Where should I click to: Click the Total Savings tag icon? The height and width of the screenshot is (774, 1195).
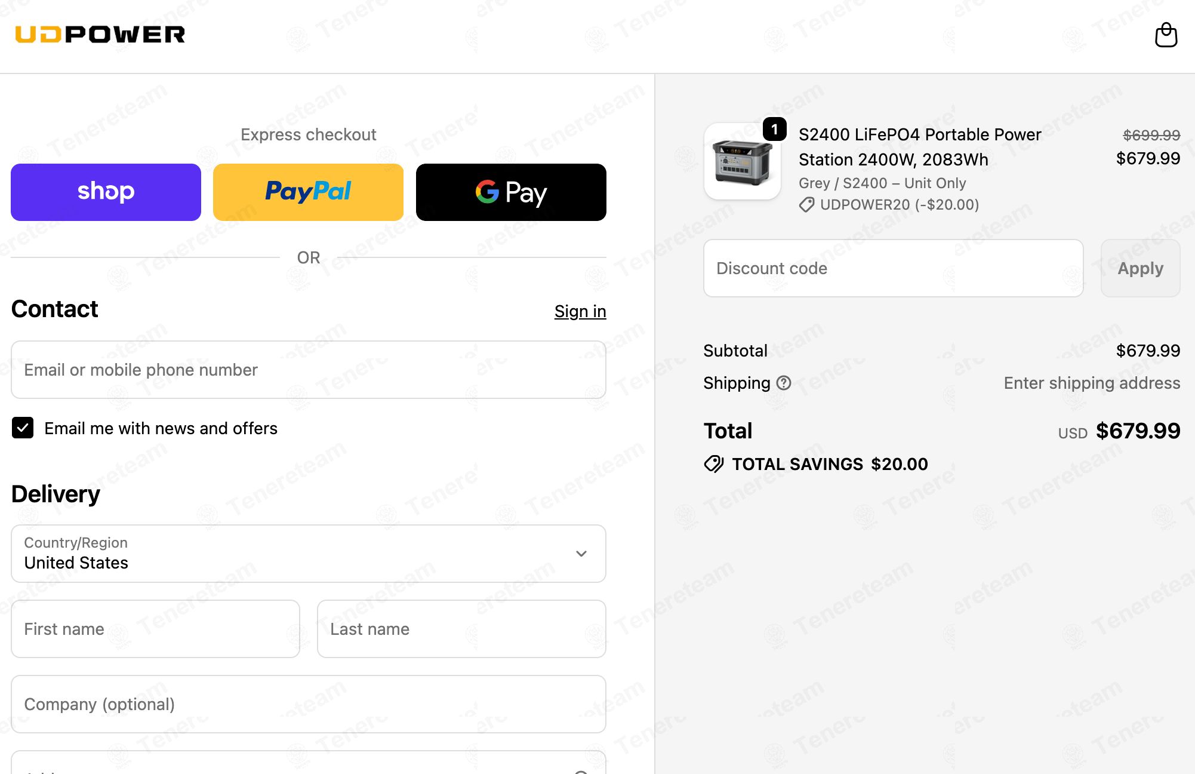714,464
